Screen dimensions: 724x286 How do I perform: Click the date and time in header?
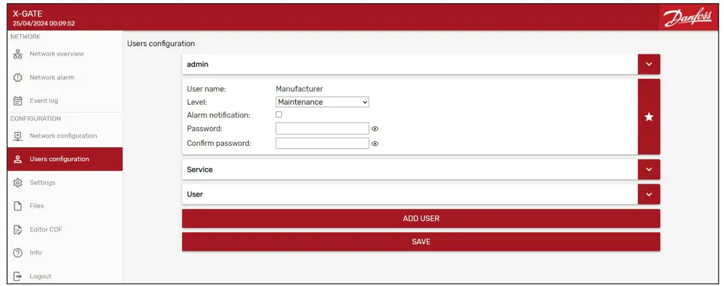tap(44, 23)
